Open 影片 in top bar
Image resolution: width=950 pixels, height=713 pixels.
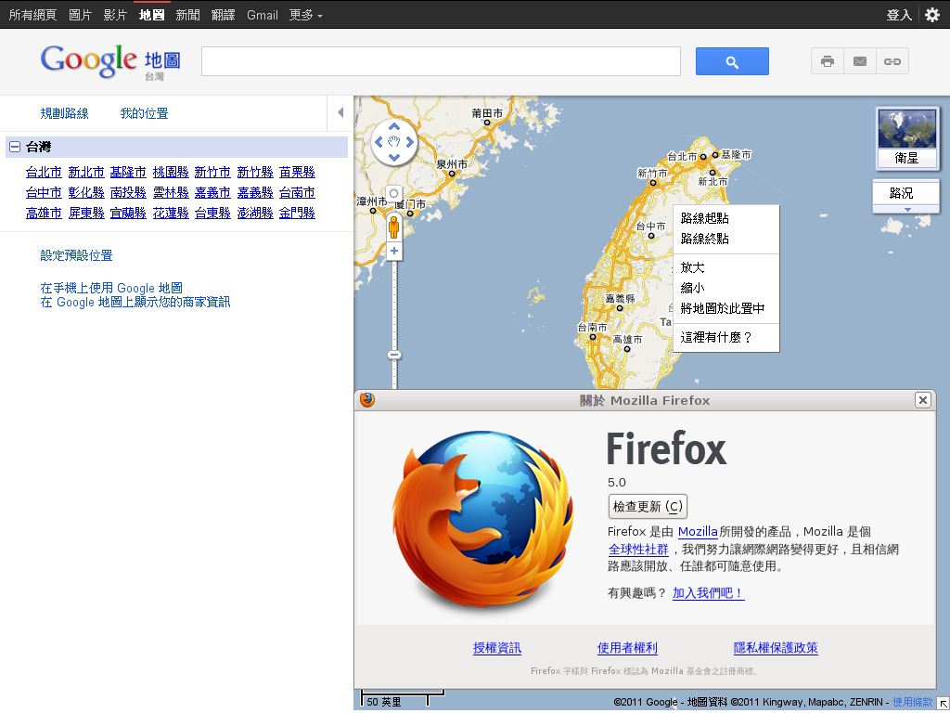tap(115, 15)
